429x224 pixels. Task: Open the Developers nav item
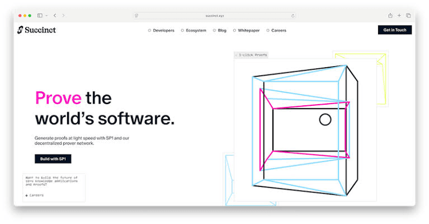point(161,30)
